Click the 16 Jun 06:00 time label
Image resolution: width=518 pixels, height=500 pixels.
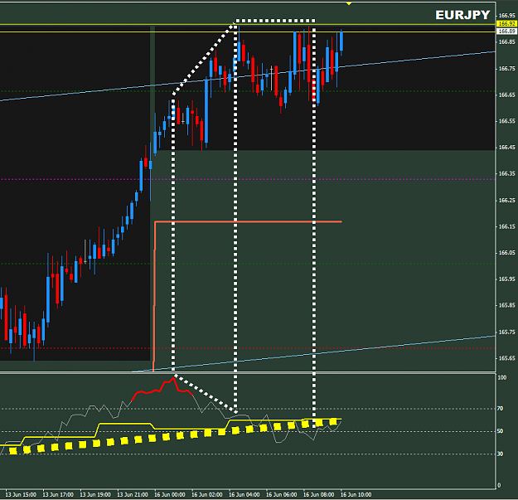[x=282, y=494]
